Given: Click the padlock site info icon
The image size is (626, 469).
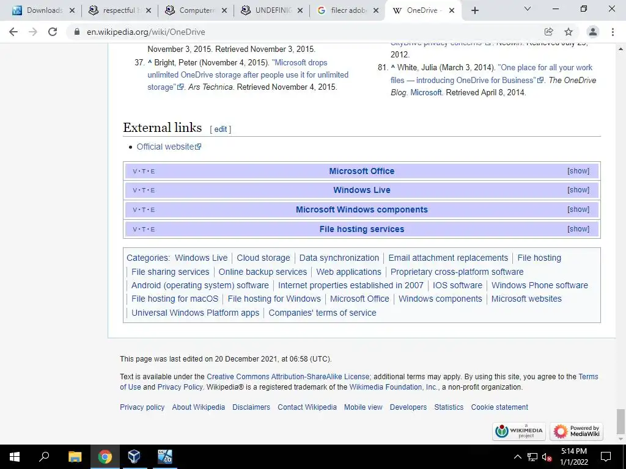Looking at the screenshot, I should 77,32.
